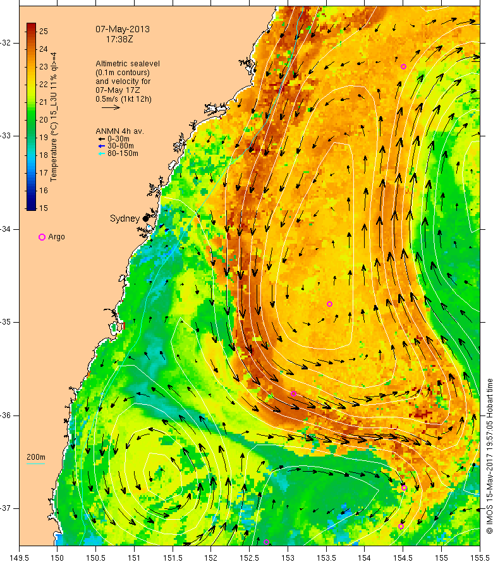Click the magenta Argo circle in the legend
Screen dimensions: 493x562
coord(42,237)
